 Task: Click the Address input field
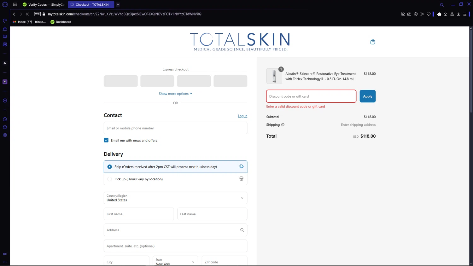click(x=175, y=230)
